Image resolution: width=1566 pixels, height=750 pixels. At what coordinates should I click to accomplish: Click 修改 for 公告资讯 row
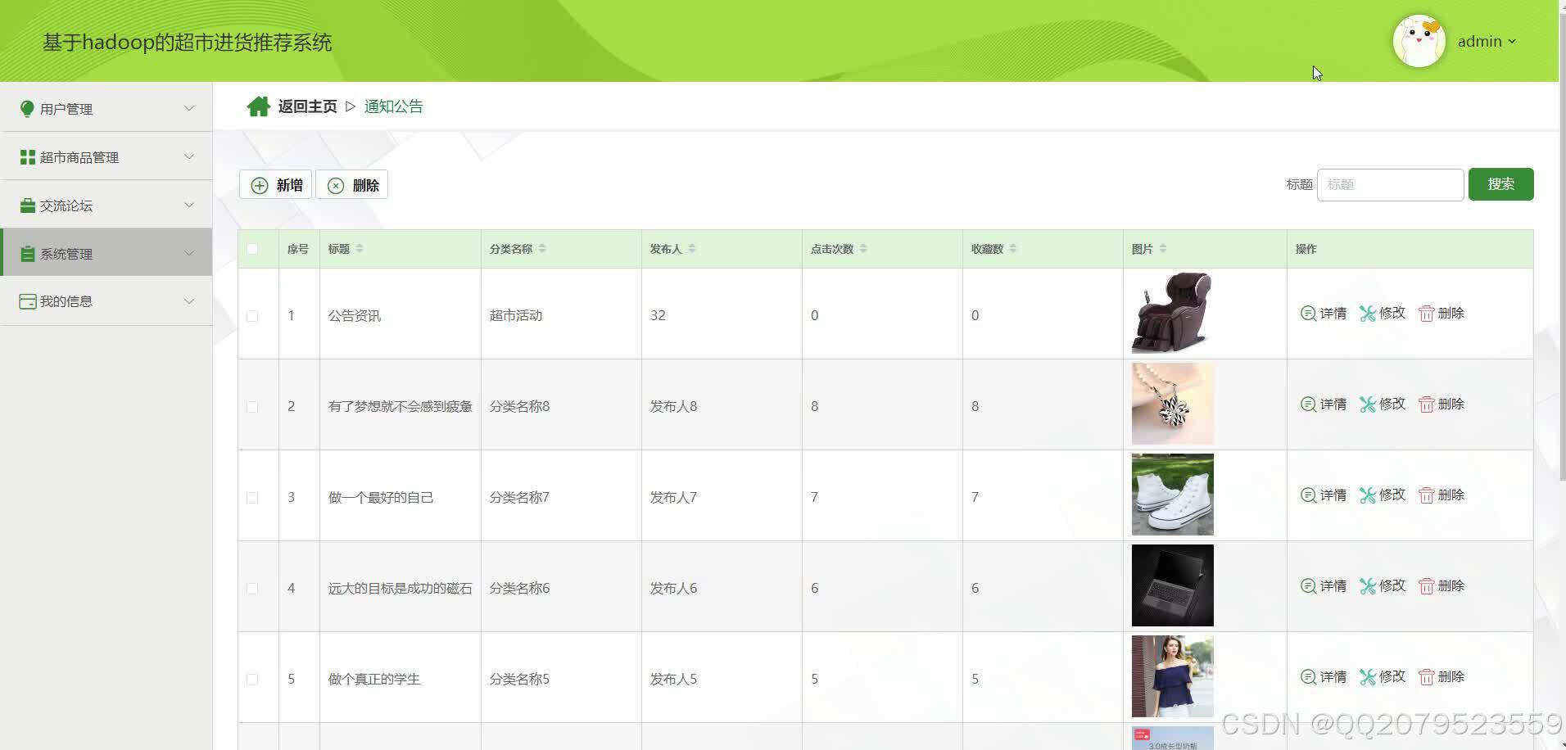[1383, 314]
